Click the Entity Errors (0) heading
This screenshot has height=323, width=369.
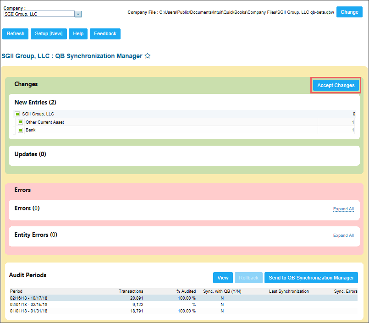pos(36,235)
